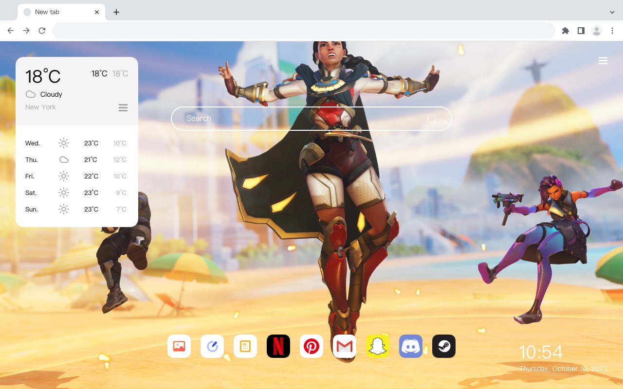Image resolution: width=623 pixels, height=389 pixels.
Task: Open the blue pencil task shortcut
Action: pyautogui.click(x=212, y=346)
